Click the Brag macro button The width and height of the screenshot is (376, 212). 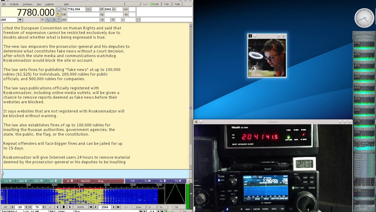click(101, 181)
